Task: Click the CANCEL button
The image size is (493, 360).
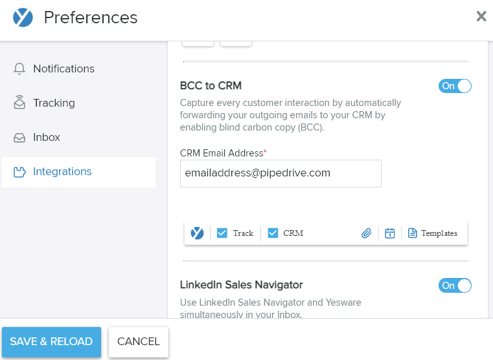Action: [x=139, y=342]
